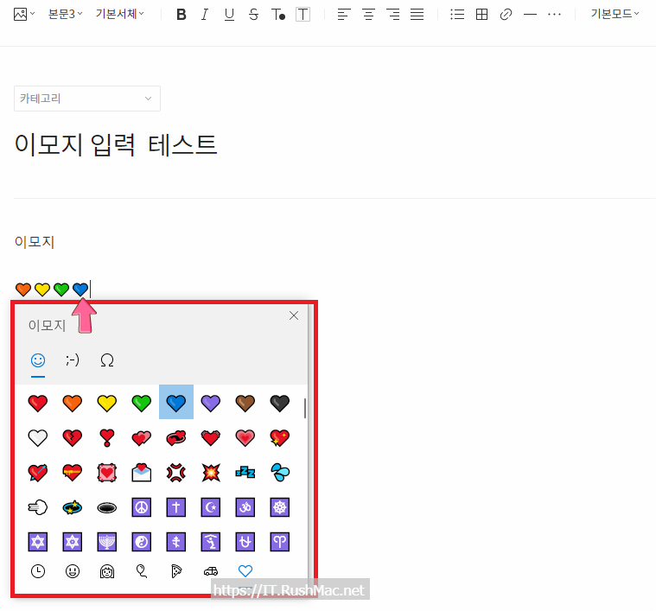The height and width of the screenshot is (611, 656).
Task: Insert the white heart emoji
Action: 38,438
